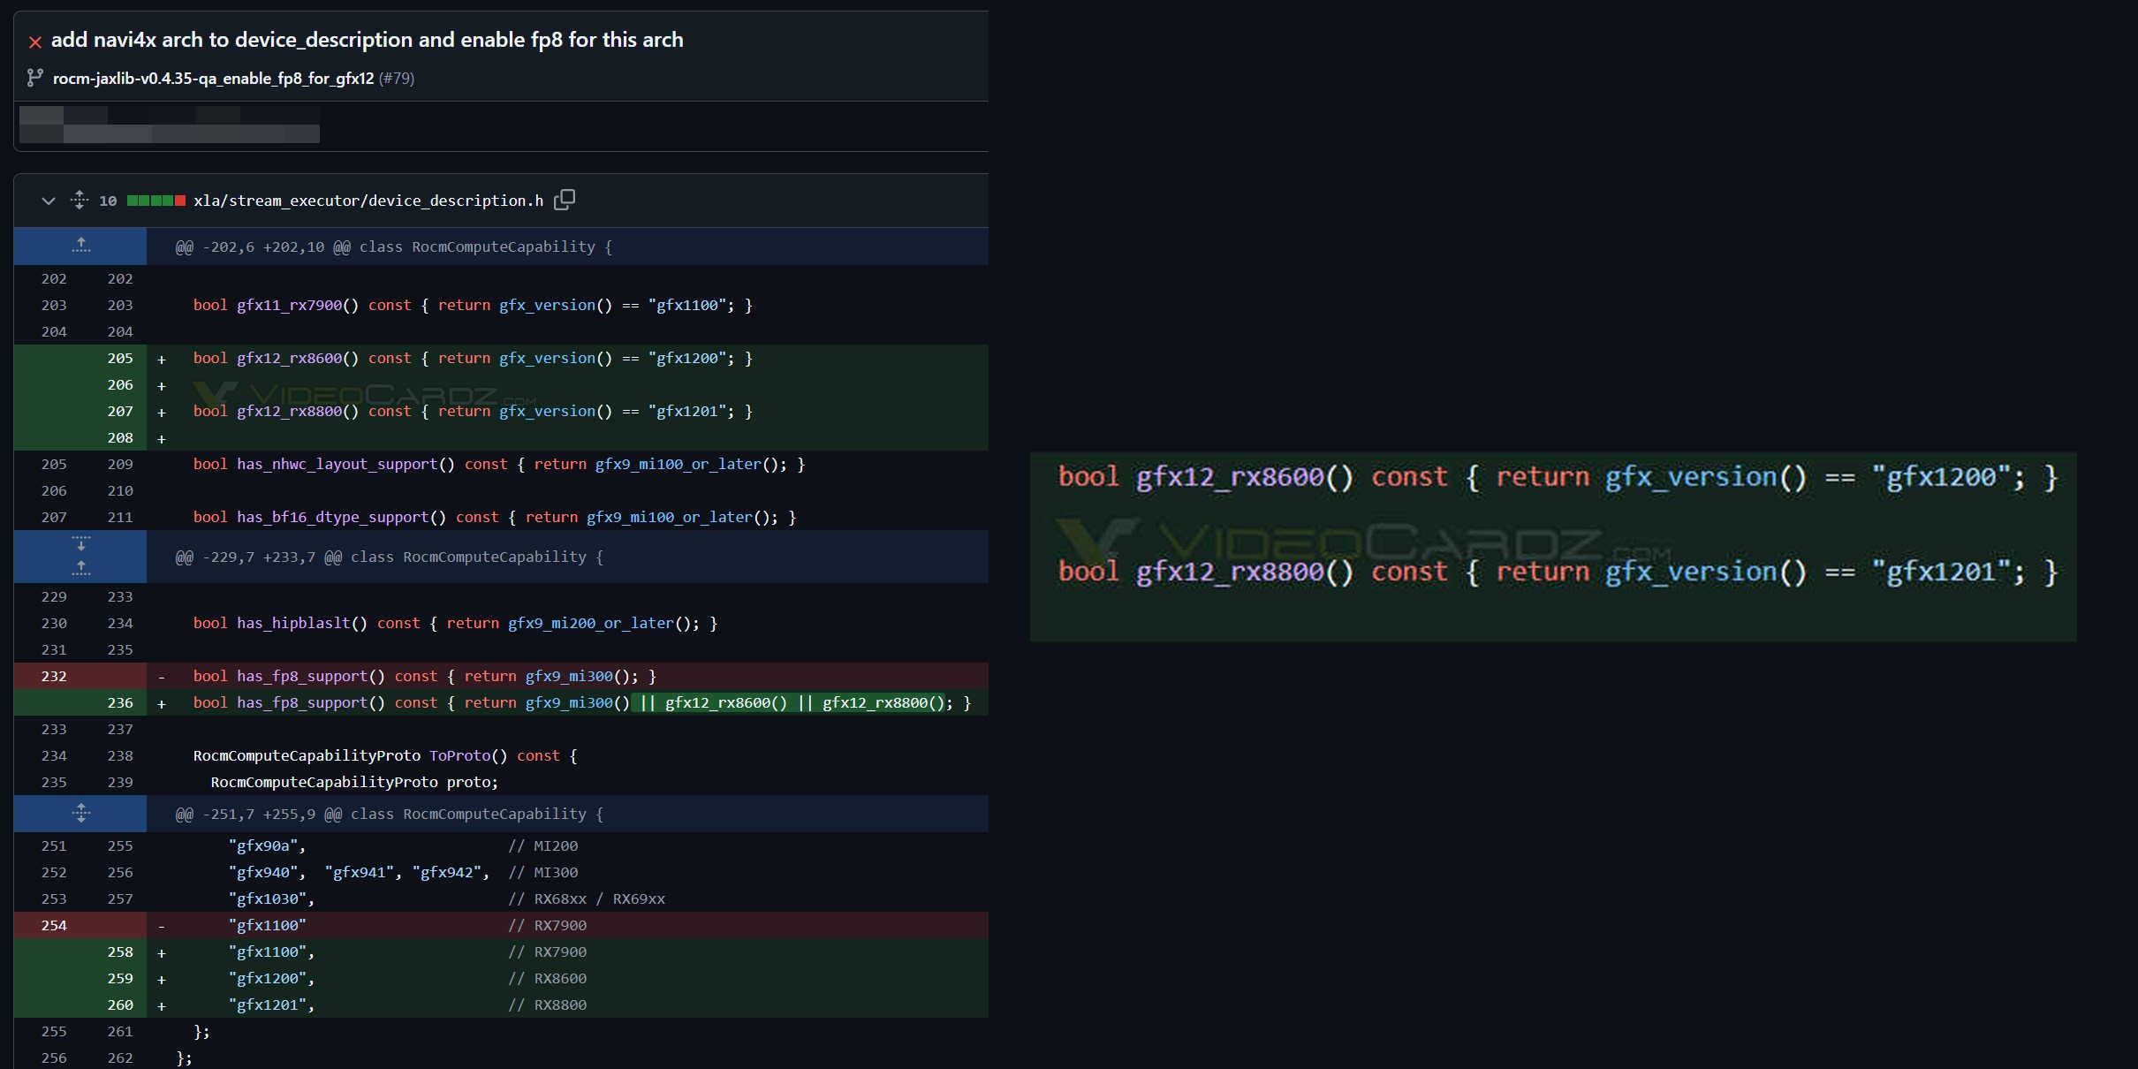Collapse the device_description.h file diff

(x=49, y=201)
